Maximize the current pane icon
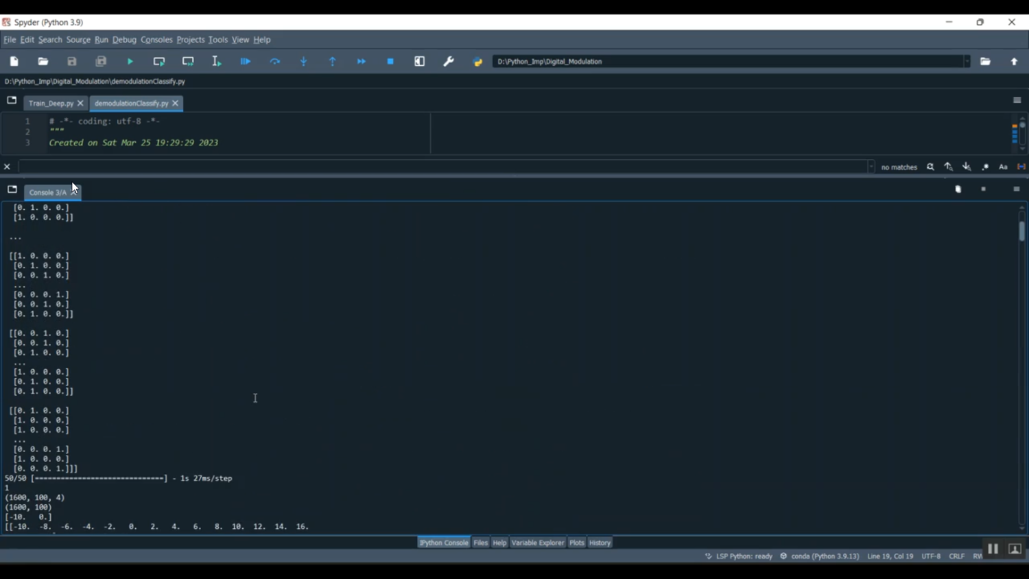Screen dimensions: 1029x579 coord(420,62)
